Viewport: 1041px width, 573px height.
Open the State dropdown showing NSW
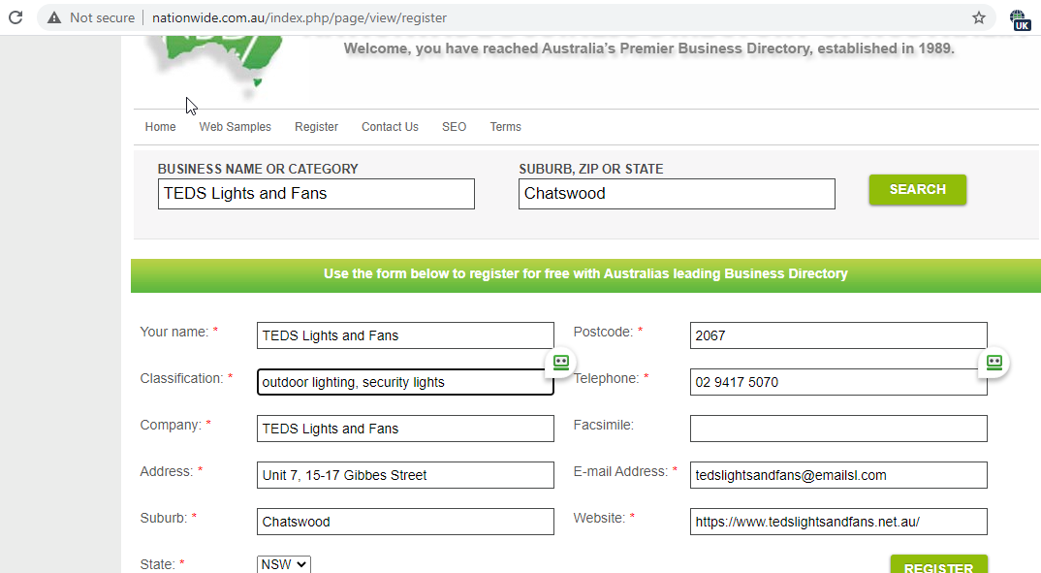click(x=283, y=564)
